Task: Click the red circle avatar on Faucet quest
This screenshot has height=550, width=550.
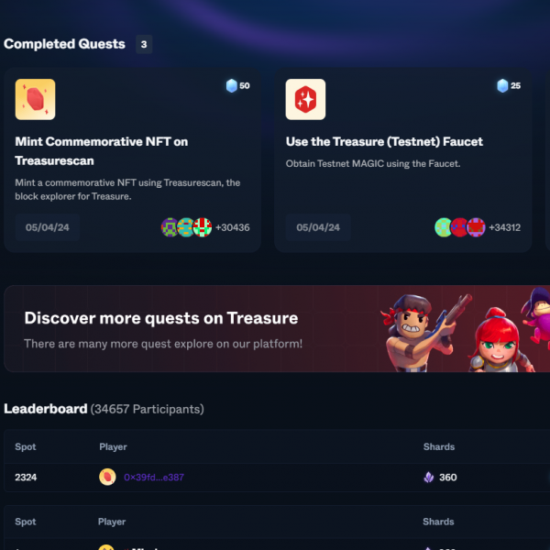Action: [459, 227]
